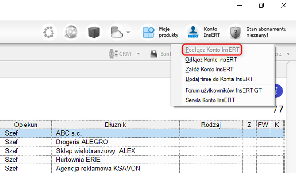Close the application window
Screen dimensions: 296x173
284,6
